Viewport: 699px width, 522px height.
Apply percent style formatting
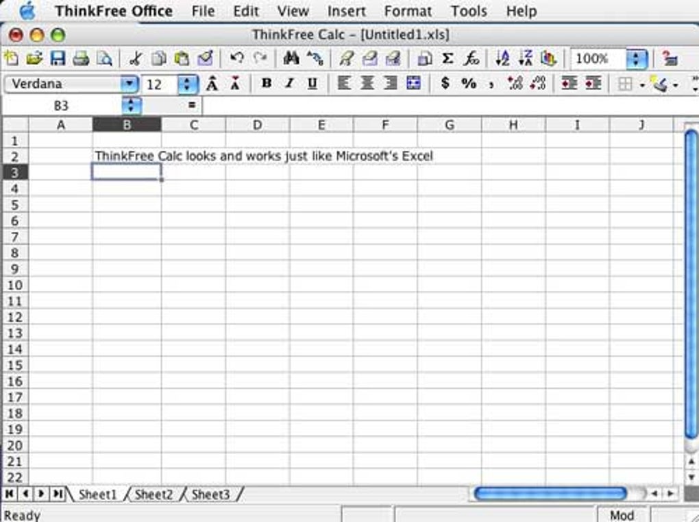469,84
